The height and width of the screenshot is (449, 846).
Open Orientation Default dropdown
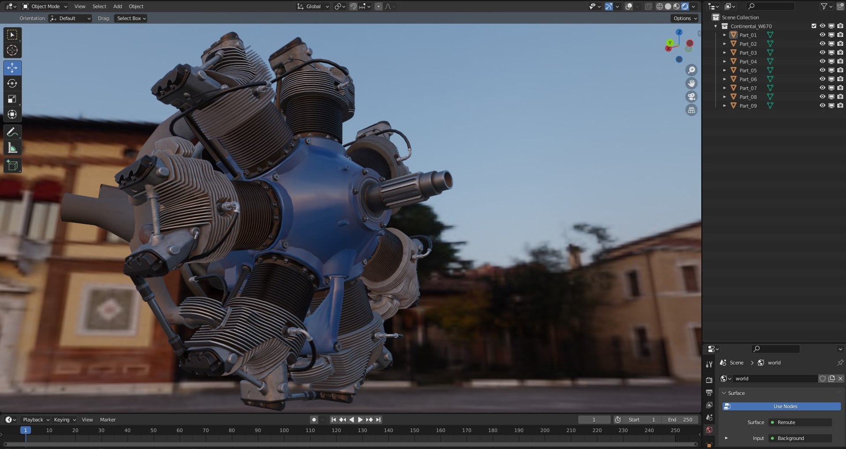(x=70, y=19)
